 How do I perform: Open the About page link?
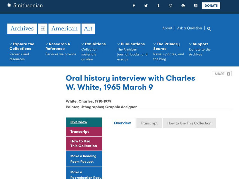(167, 28)
